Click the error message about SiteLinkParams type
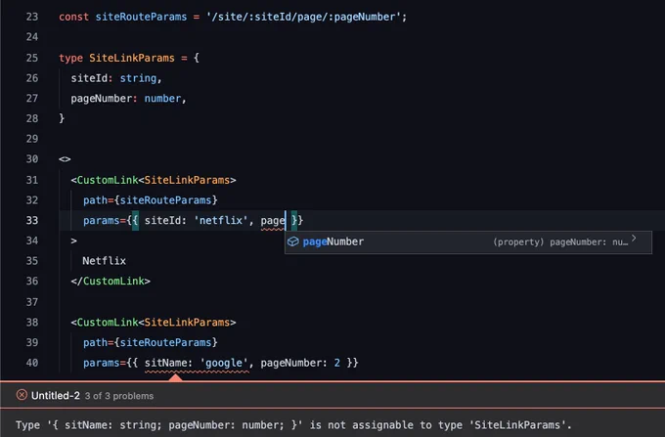The height and width of the screenshot is (437, 665). (x=293, y=424)
